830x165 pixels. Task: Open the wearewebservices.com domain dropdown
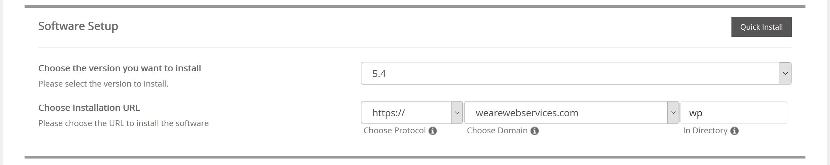pos(572,112)
